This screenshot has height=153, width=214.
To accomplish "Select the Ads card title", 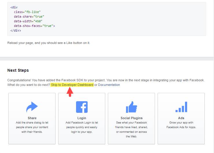I will pos(181,118).
